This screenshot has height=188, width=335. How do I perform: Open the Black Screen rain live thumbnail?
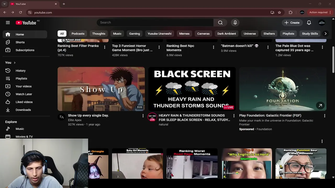192,89
